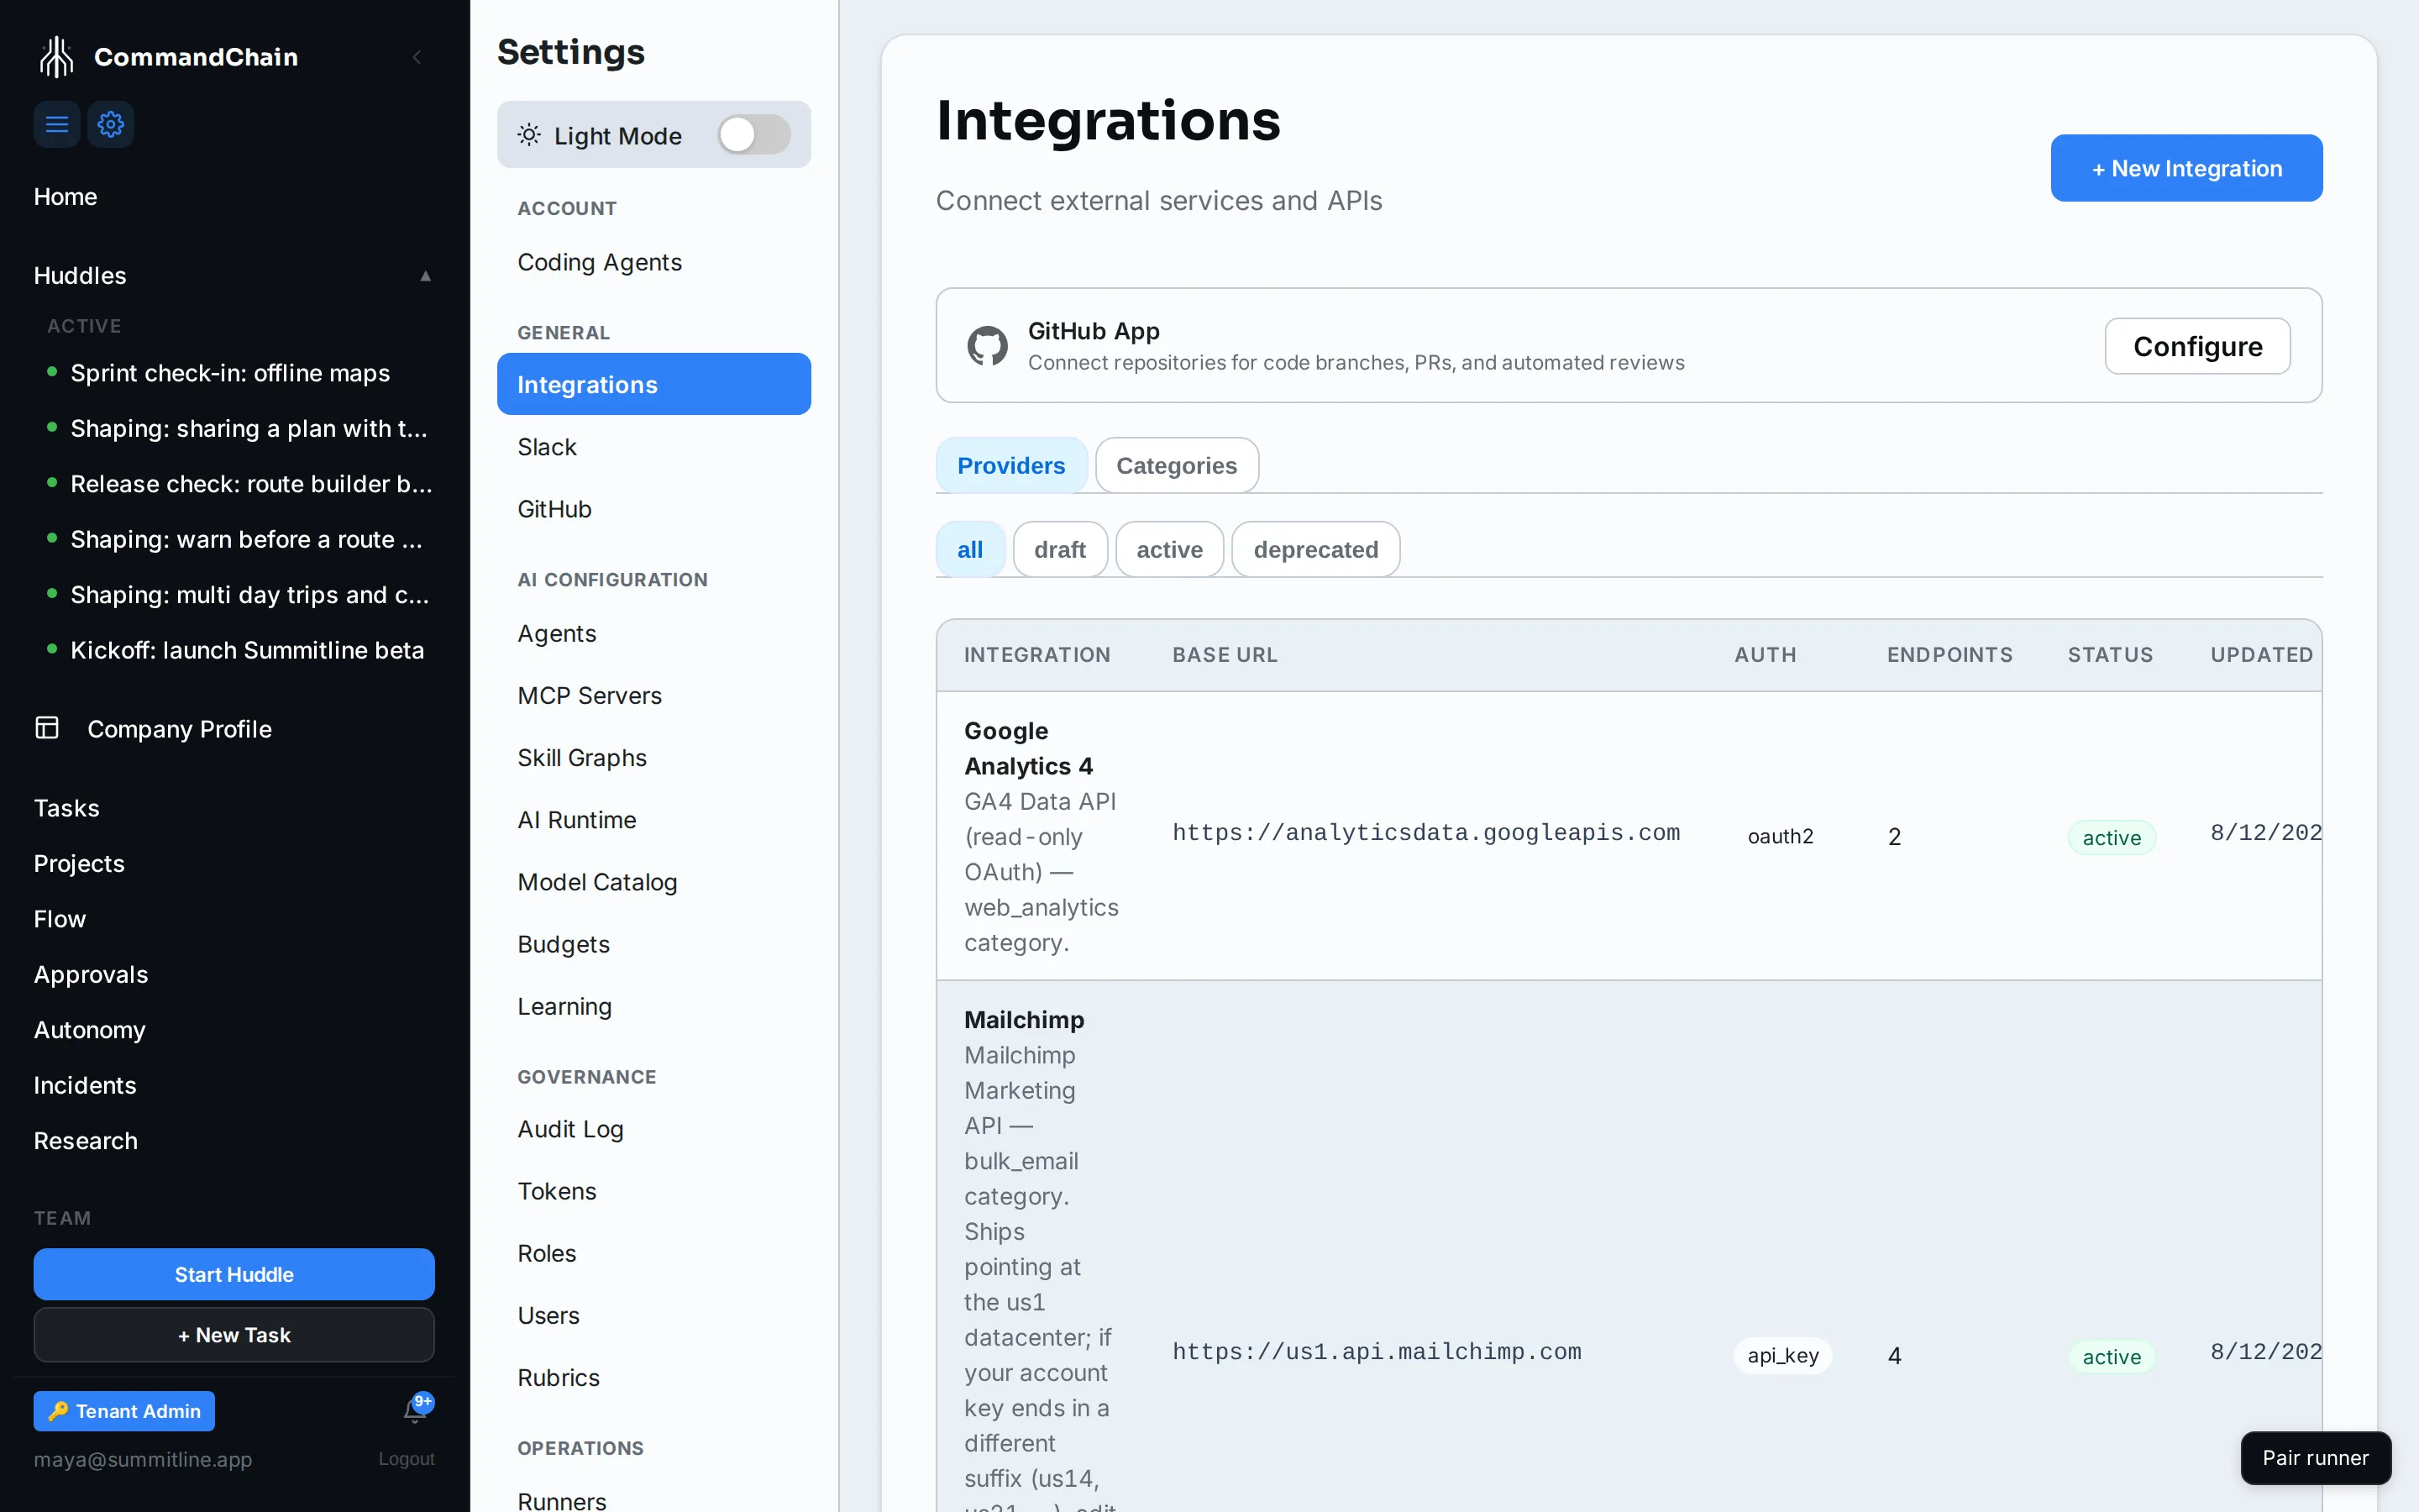The image size is (2419, 1512).
Task: Click the New Integration button
Action: (2186, 168)
